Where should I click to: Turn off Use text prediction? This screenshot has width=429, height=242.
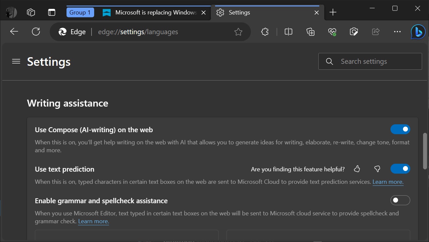click(400, 168)
